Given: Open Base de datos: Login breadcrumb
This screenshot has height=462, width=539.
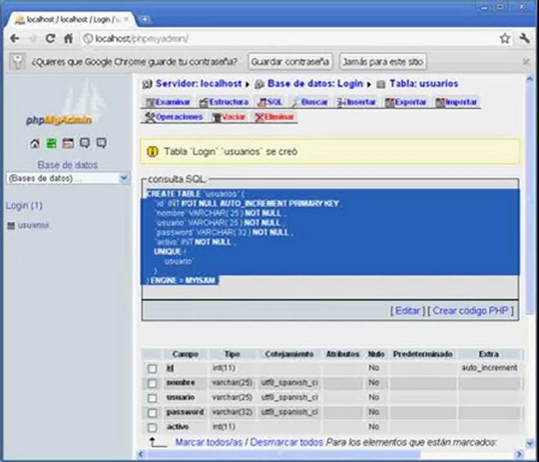Looking at the screenshot, I should click(315, 83).
